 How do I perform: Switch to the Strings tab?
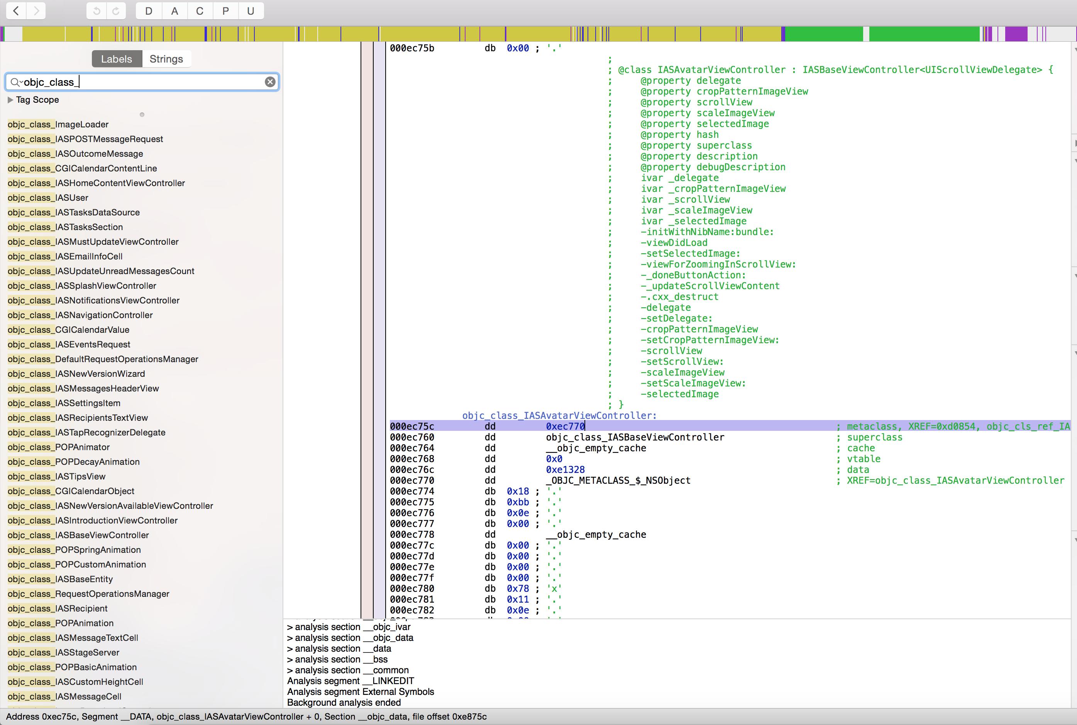point(167,58)
